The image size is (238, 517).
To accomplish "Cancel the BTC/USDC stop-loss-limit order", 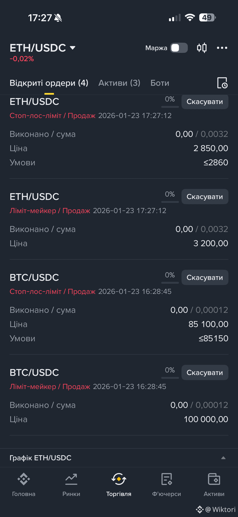I will [x=205, y=277].
